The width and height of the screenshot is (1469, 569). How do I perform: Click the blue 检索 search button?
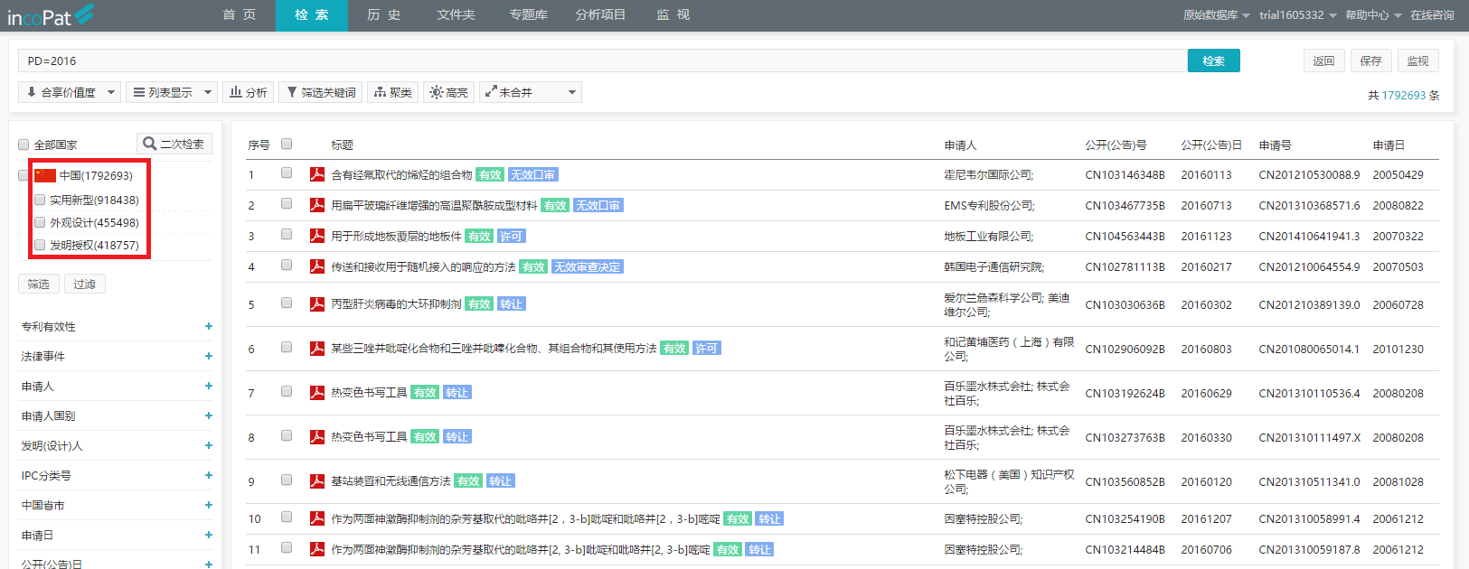click(x=1213, y=61)
